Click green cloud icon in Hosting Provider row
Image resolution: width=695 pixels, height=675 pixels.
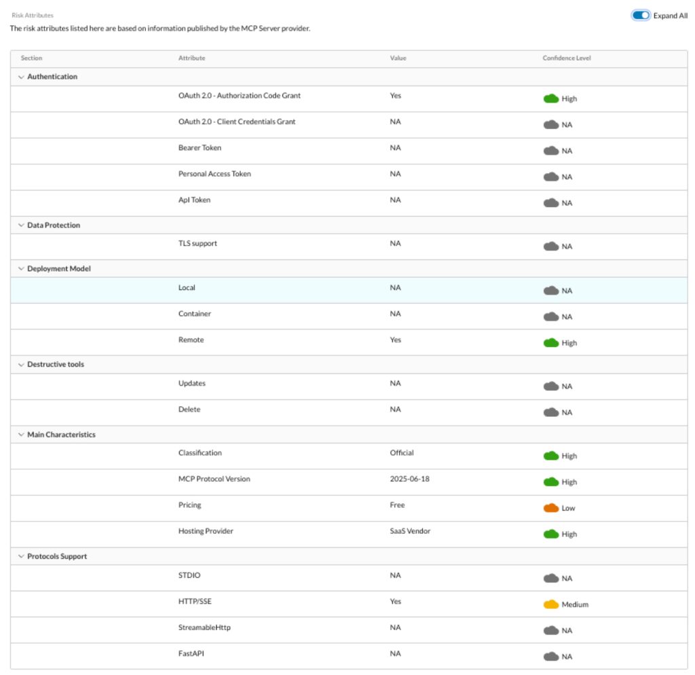tap(551, 534)
